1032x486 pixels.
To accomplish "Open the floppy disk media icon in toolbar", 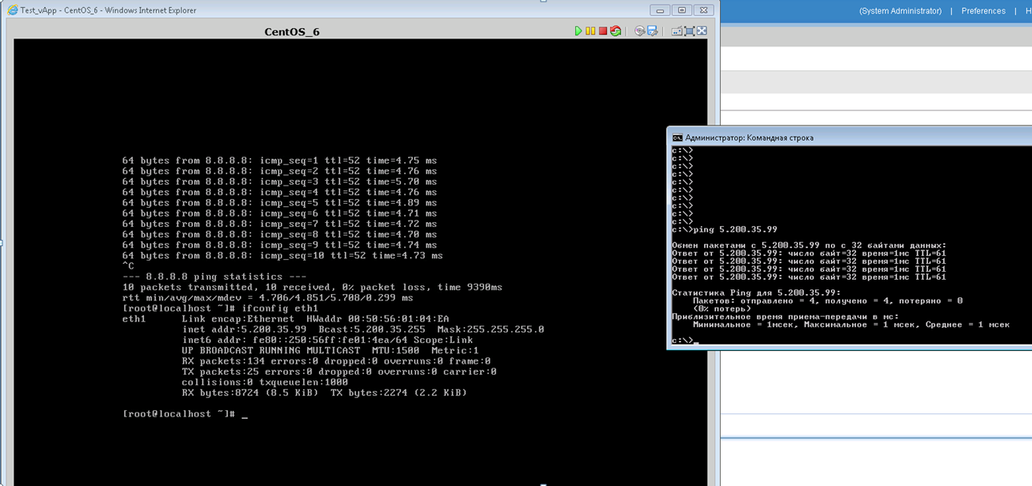I will coord(652,31).
